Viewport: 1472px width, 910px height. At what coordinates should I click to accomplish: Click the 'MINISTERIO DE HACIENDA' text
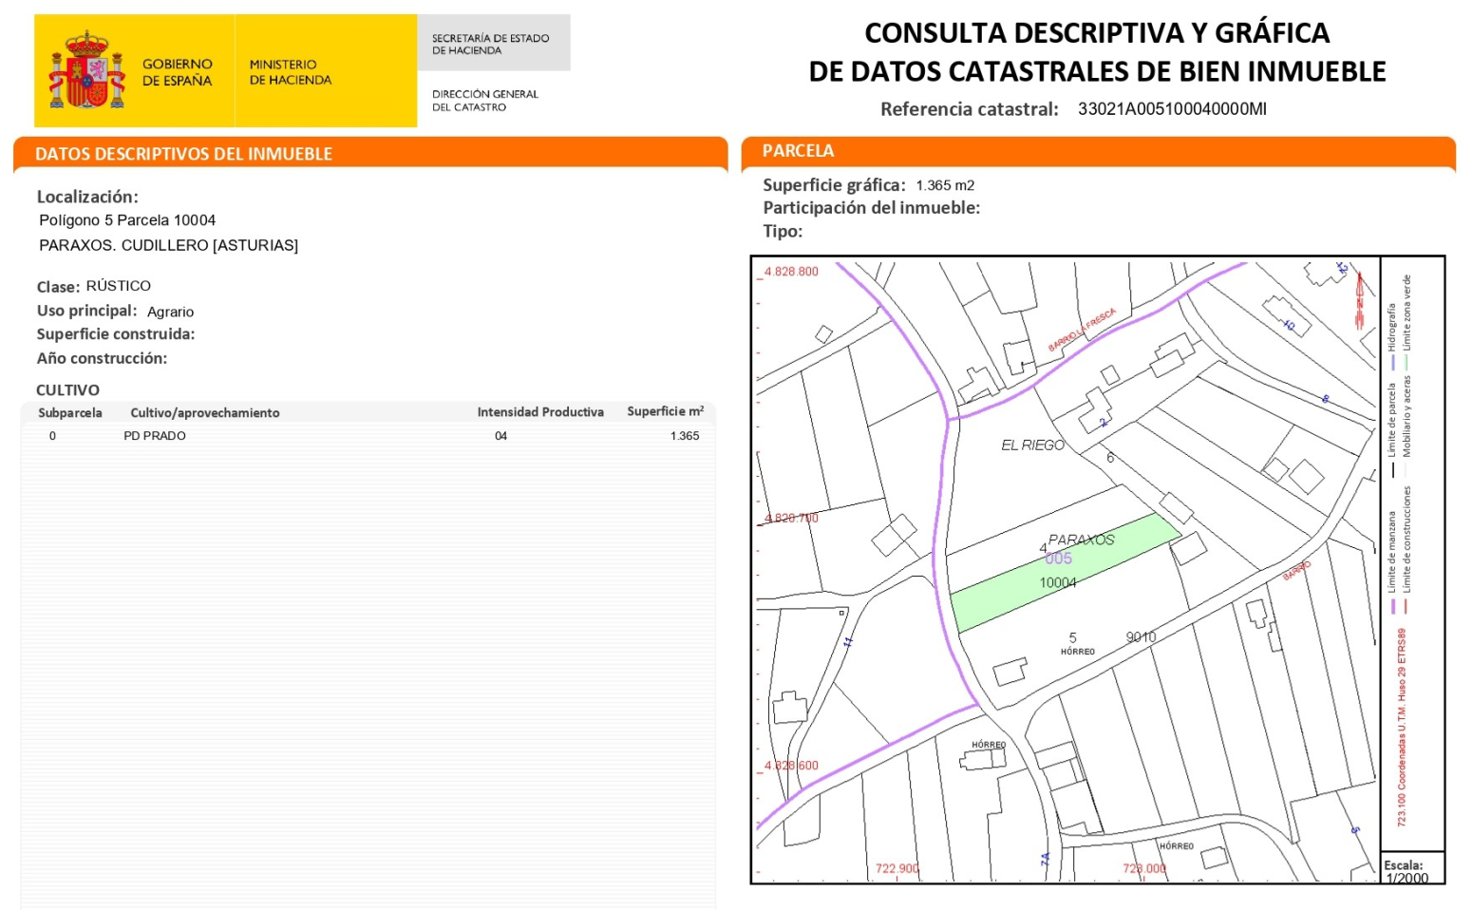(x=291, y=72)
